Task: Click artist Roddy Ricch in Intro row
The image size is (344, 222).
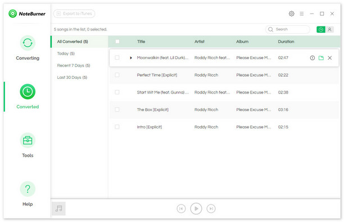Action: pos(206,127)
